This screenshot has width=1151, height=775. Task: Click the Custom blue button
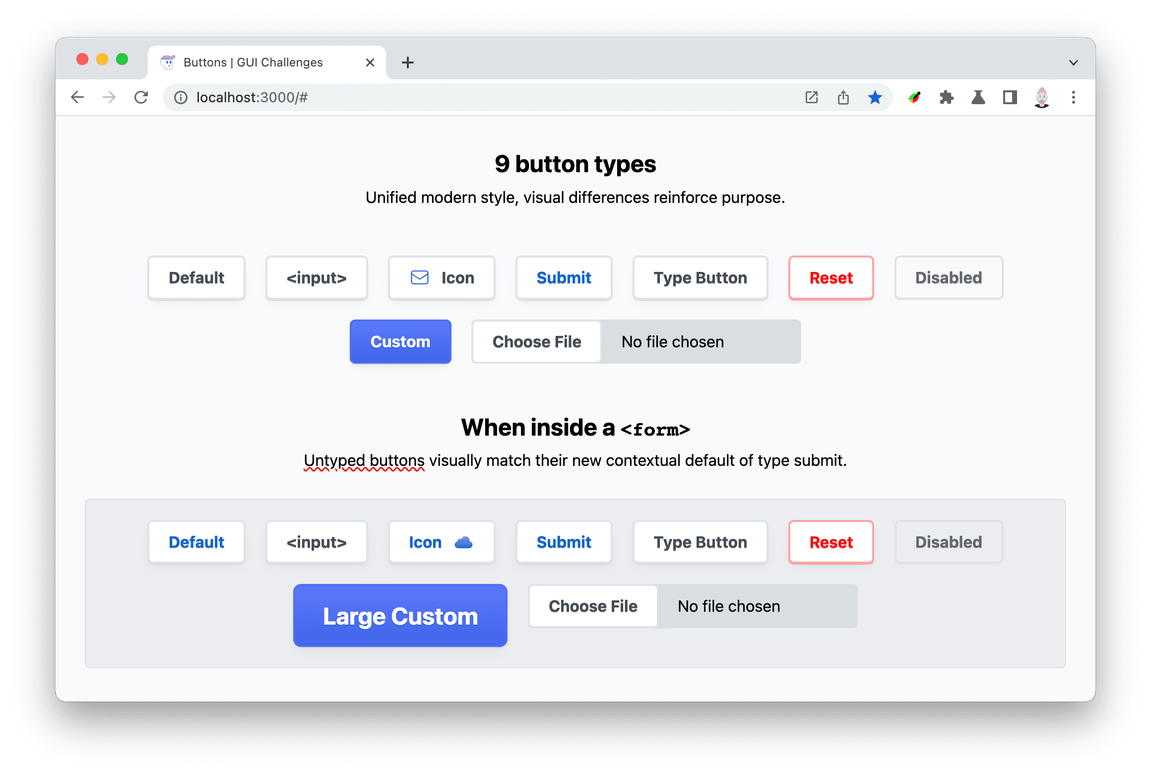pos(400,341)
